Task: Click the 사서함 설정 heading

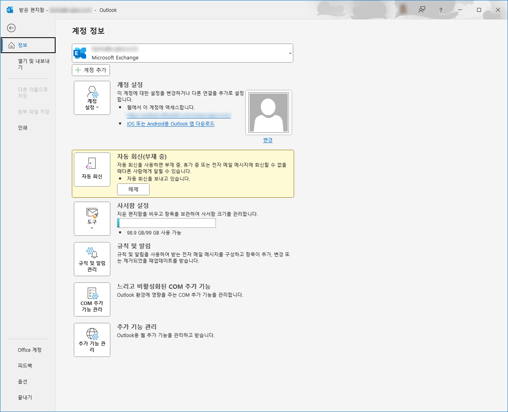Action: [133, 206]
